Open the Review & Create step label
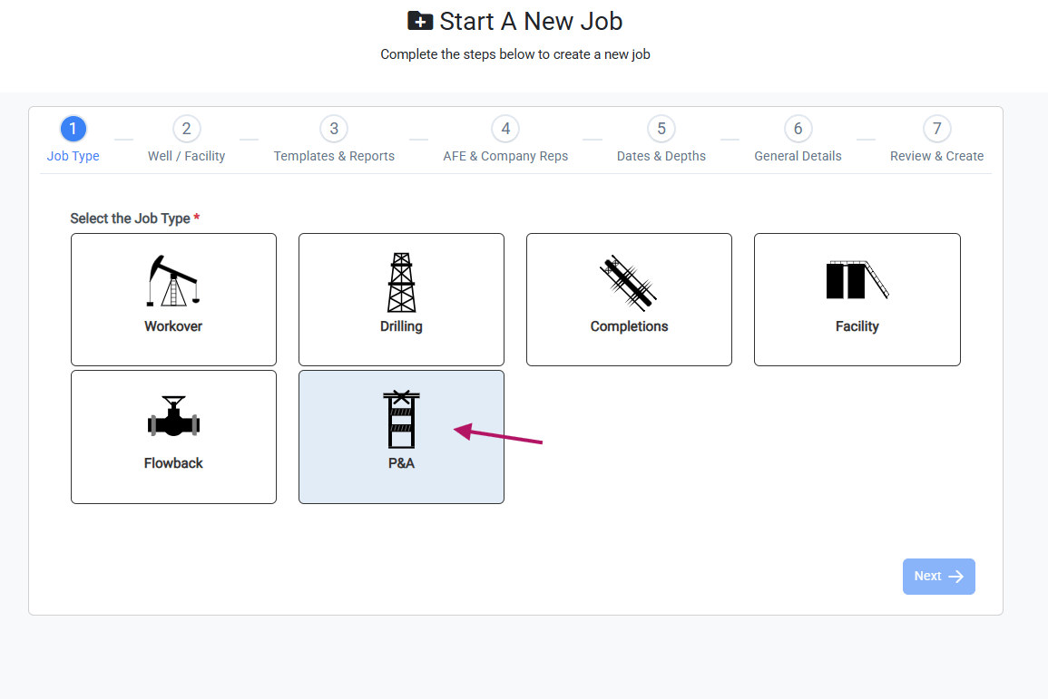 point(936,156)
